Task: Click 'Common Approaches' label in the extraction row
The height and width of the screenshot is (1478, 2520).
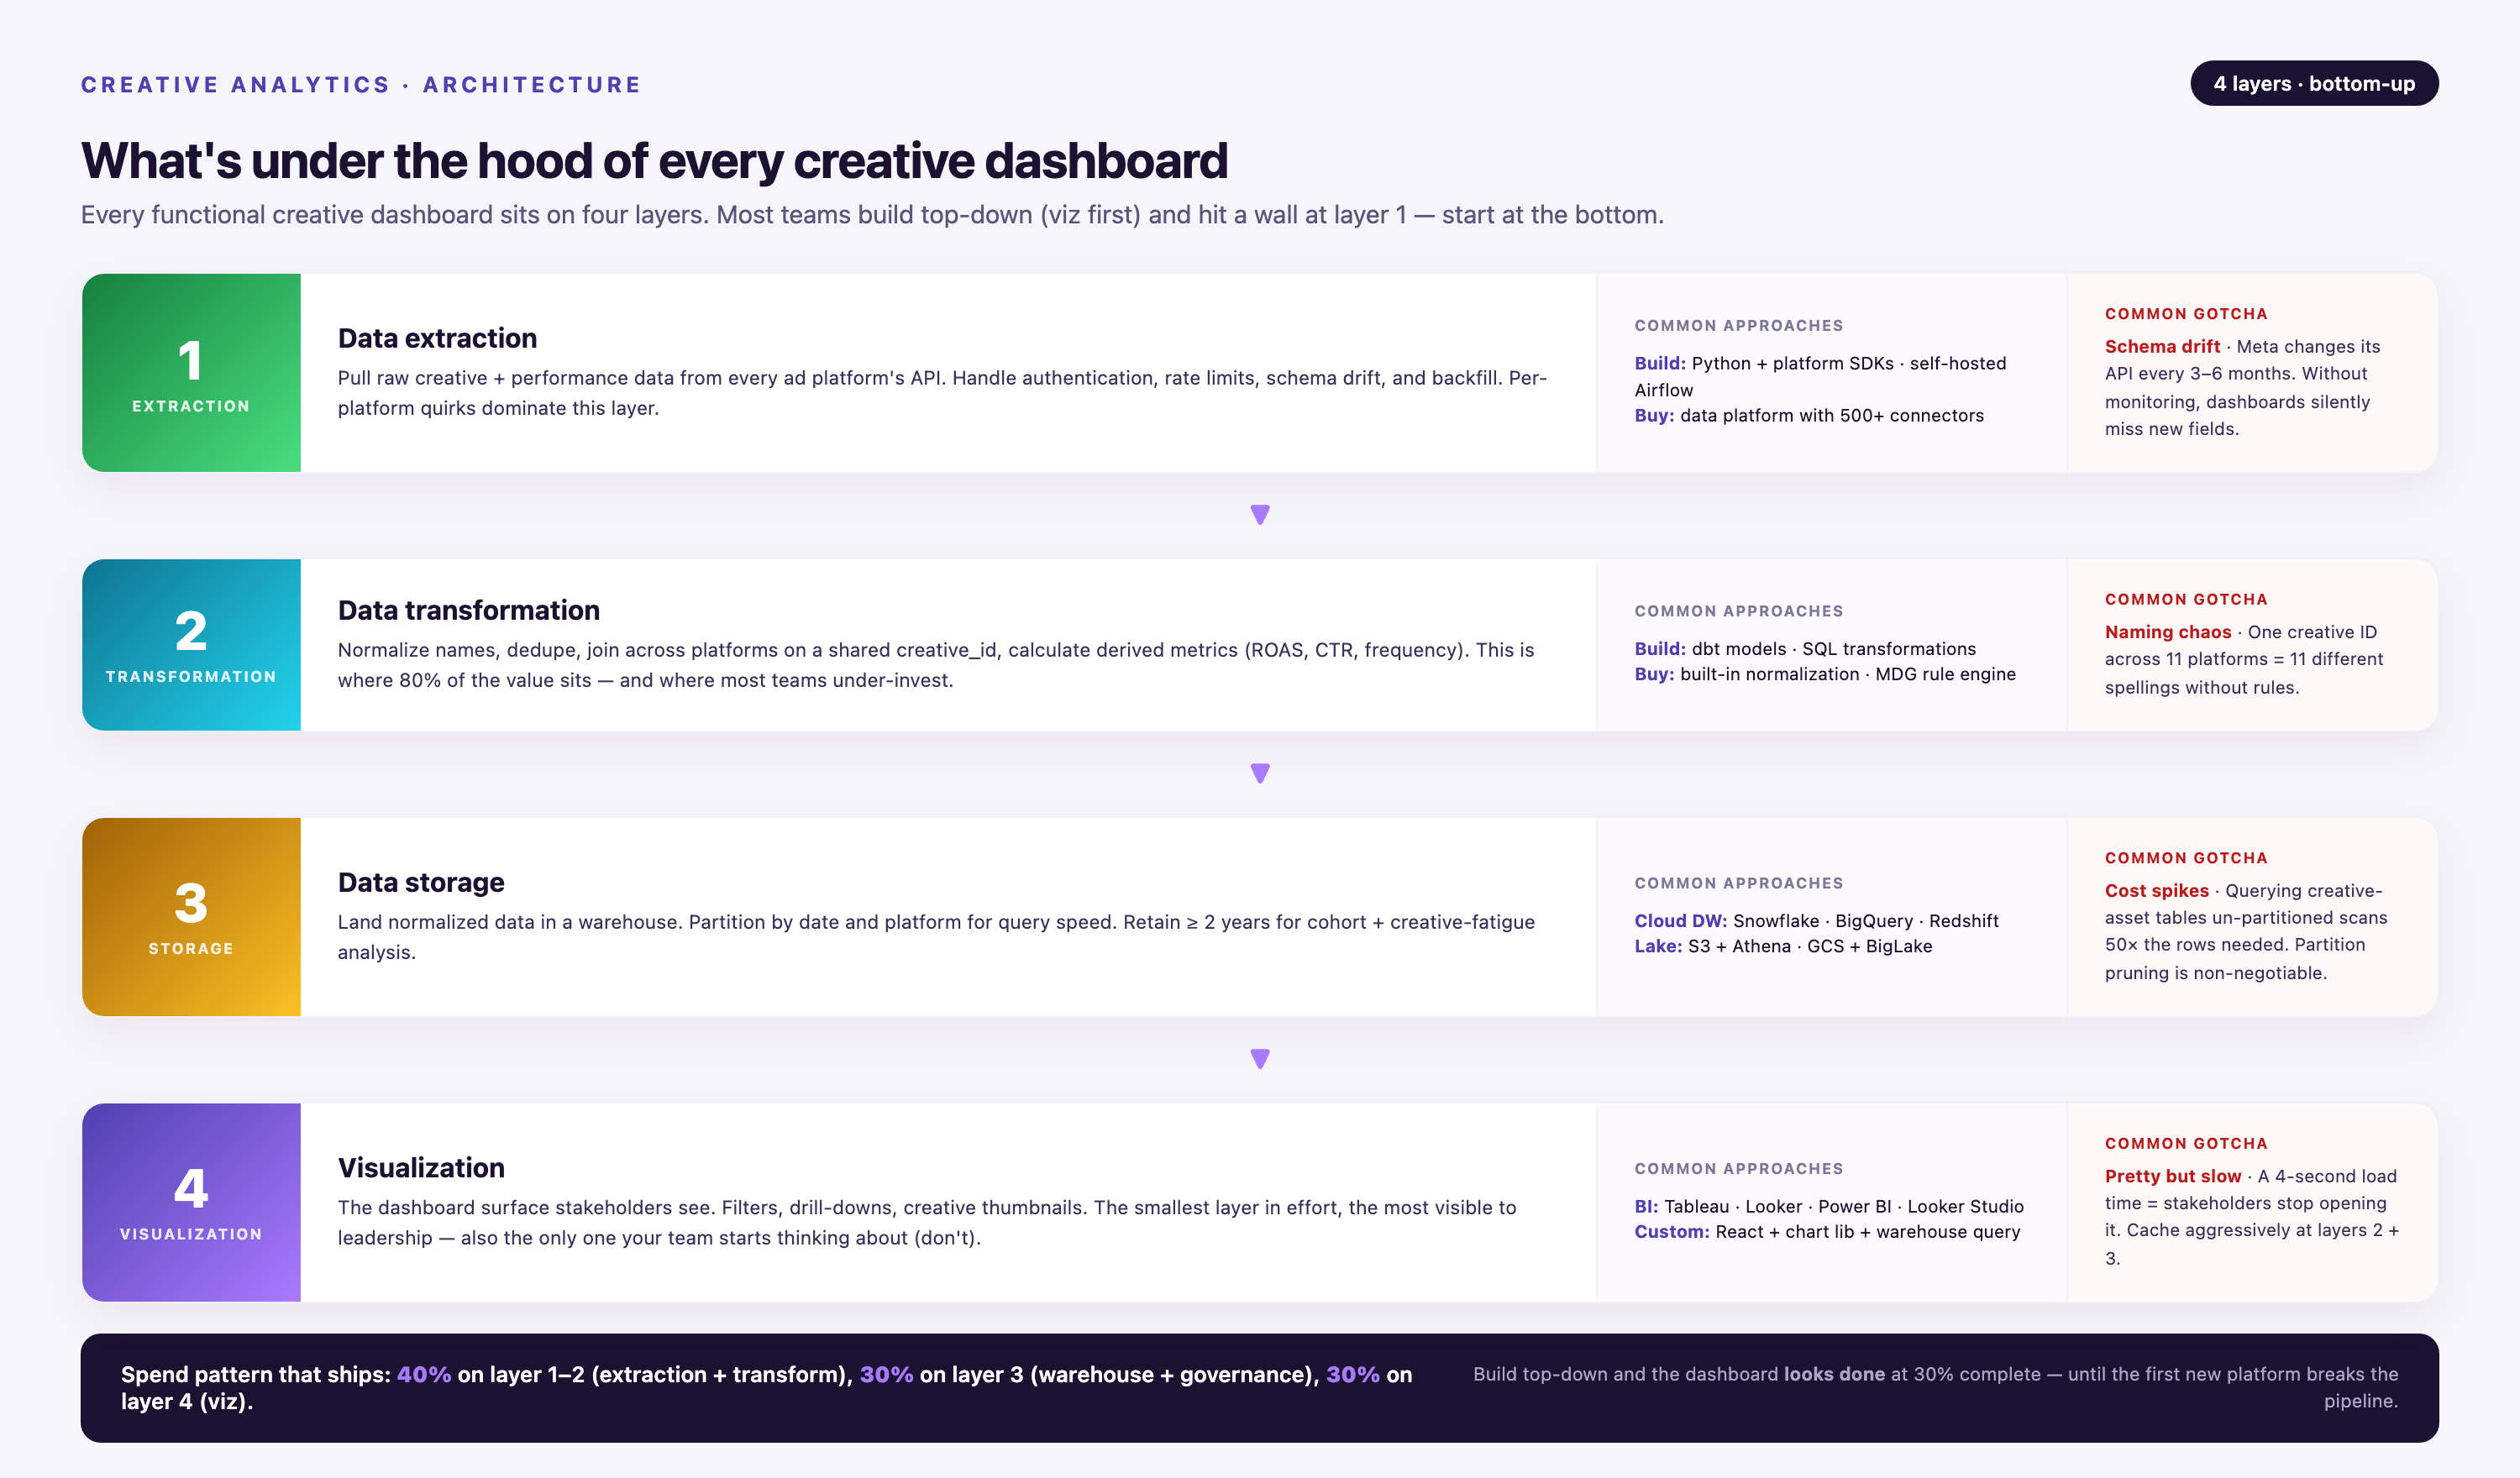Action: [1738, 326]
